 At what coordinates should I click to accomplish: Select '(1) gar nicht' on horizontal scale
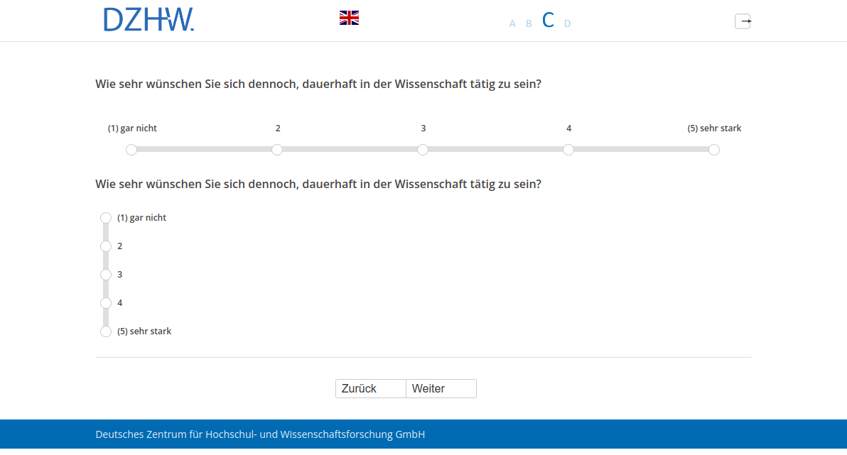pyautogui.click(x=131, y=150)
